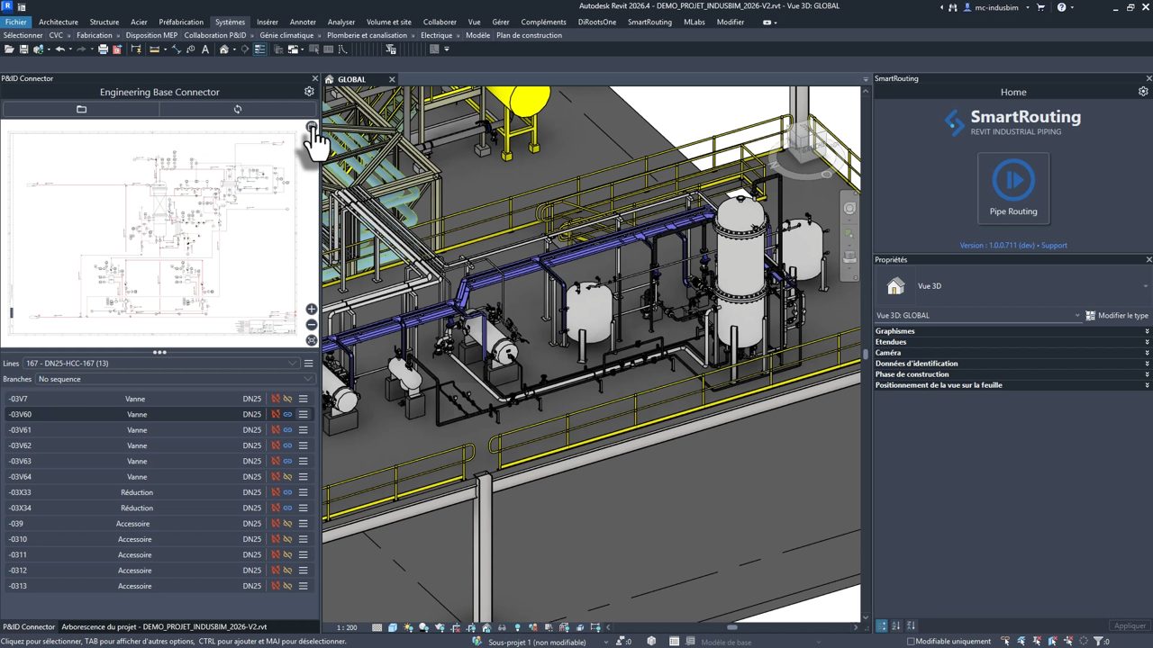Click the shopping cart icon in title bar
This screenshot has height=648, width=1153.
(x=1041, y=7)
